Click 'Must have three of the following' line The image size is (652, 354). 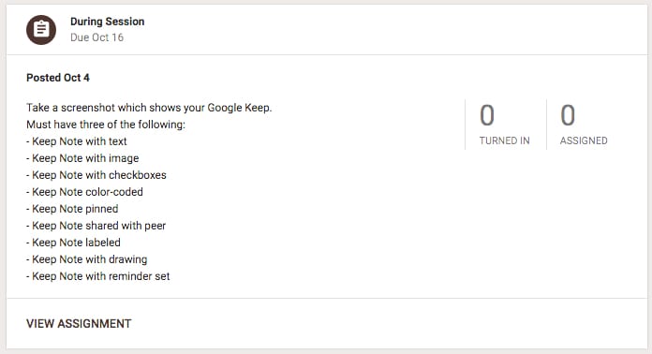pyautogui.click(x=106, y=125)
